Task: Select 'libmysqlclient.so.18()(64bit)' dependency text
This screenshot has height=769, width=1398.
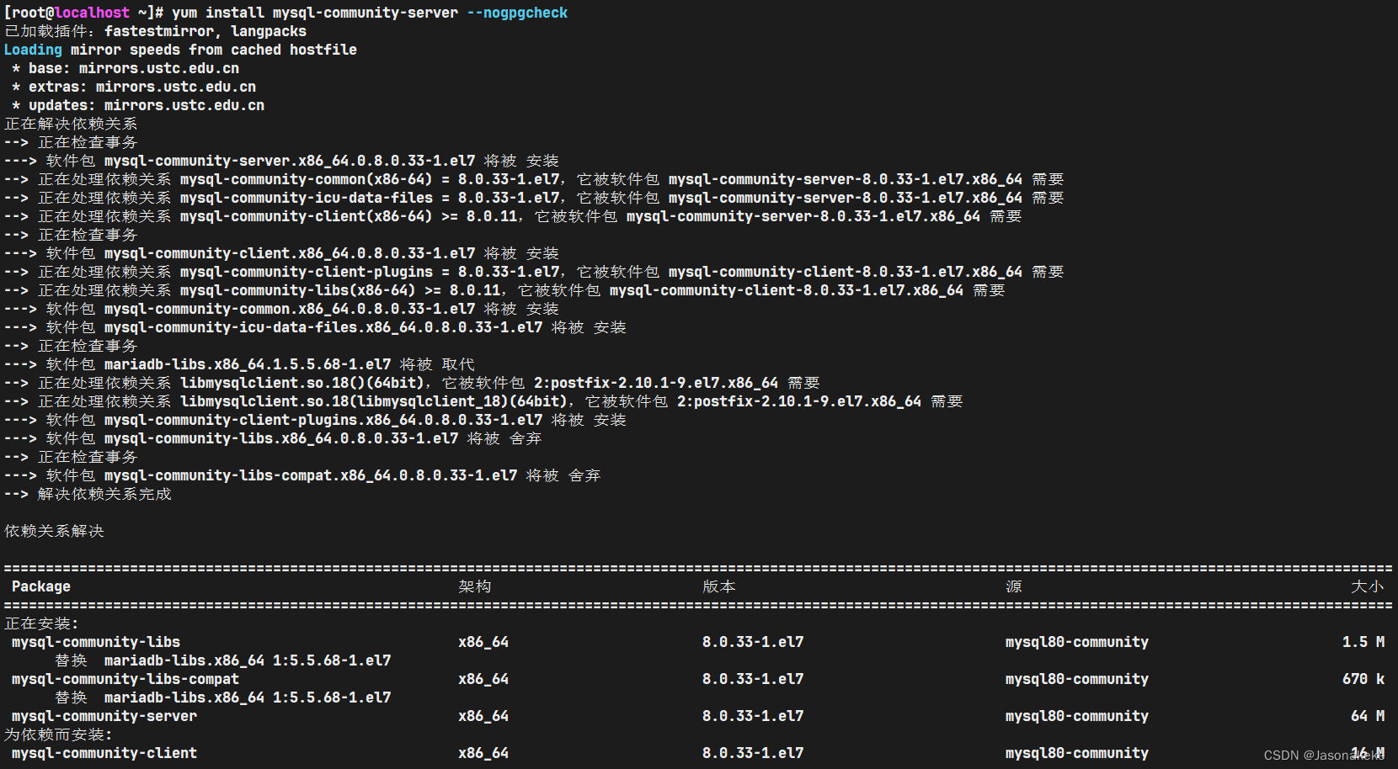Action: coord(302,383)
